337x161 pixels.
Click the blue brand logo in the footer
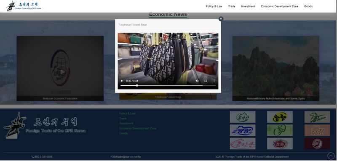pos(243,130)
